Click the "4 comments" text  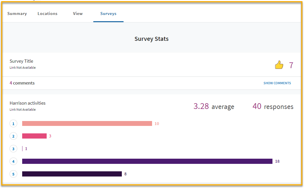(22, 83)
